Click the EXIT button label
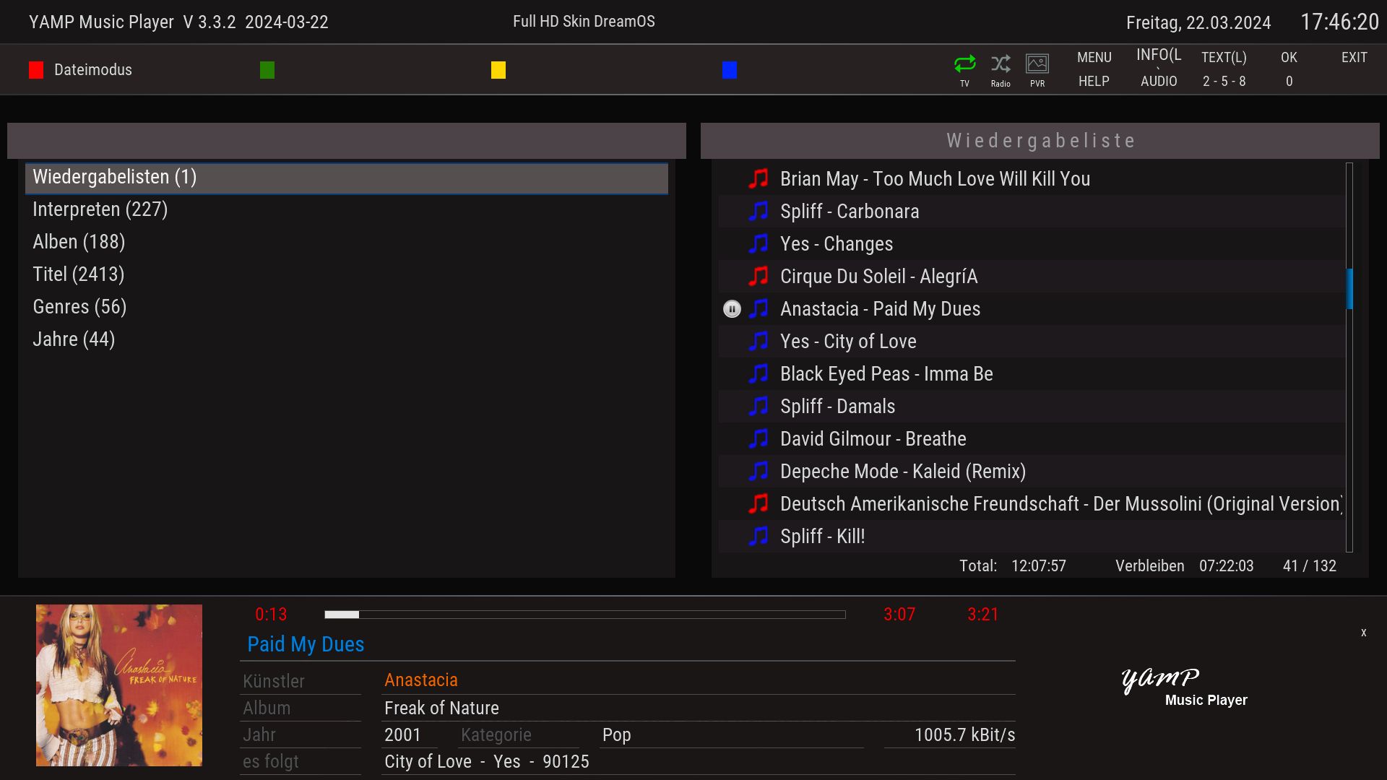 pyautogui.click(x=1354, y=57)
